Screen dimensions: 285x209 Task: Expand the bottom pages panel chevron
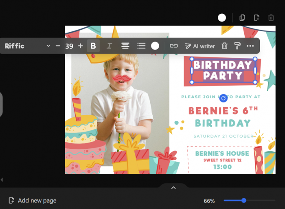173,188
